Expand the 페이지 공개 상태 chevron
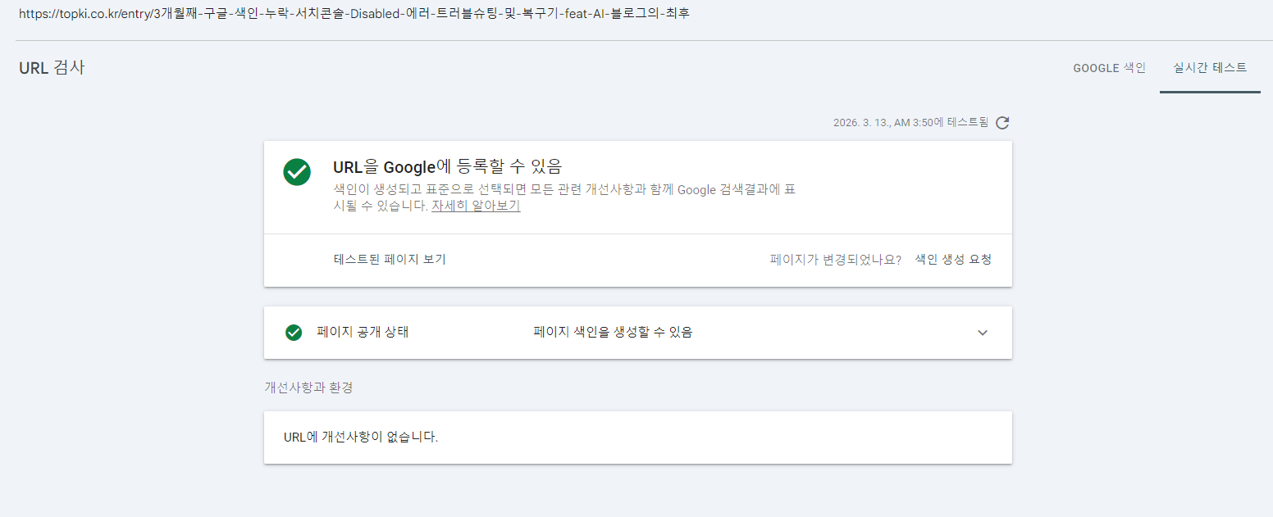The height and width of the screenshot is (517, 1273). tap(983, 333)
